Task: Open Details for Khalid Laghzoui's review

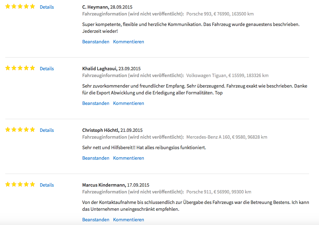Action: 47,69
